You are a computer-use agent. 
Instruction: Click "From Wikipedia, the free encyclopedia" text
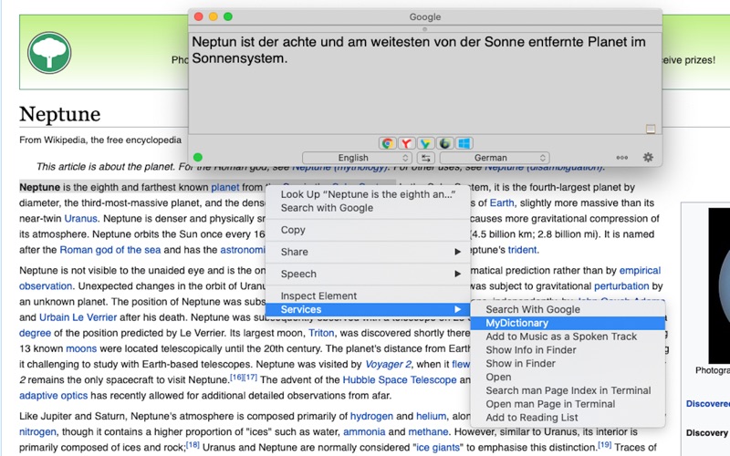100,140
